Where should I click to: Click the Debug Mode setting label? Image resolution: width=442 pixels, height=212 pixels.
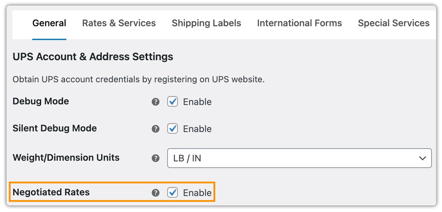41,101
